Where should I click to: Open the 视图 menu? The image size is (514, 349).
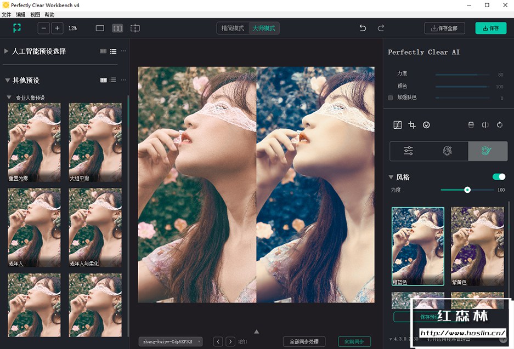35,15
